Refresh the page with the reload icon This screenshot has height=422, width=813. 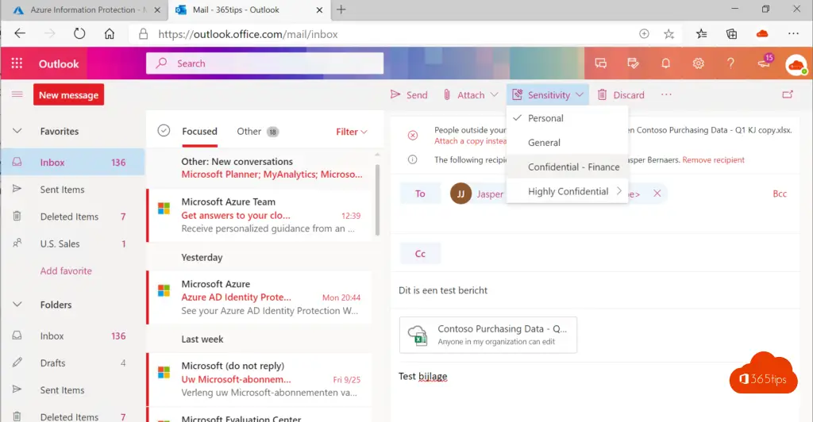tap(79, 33)
